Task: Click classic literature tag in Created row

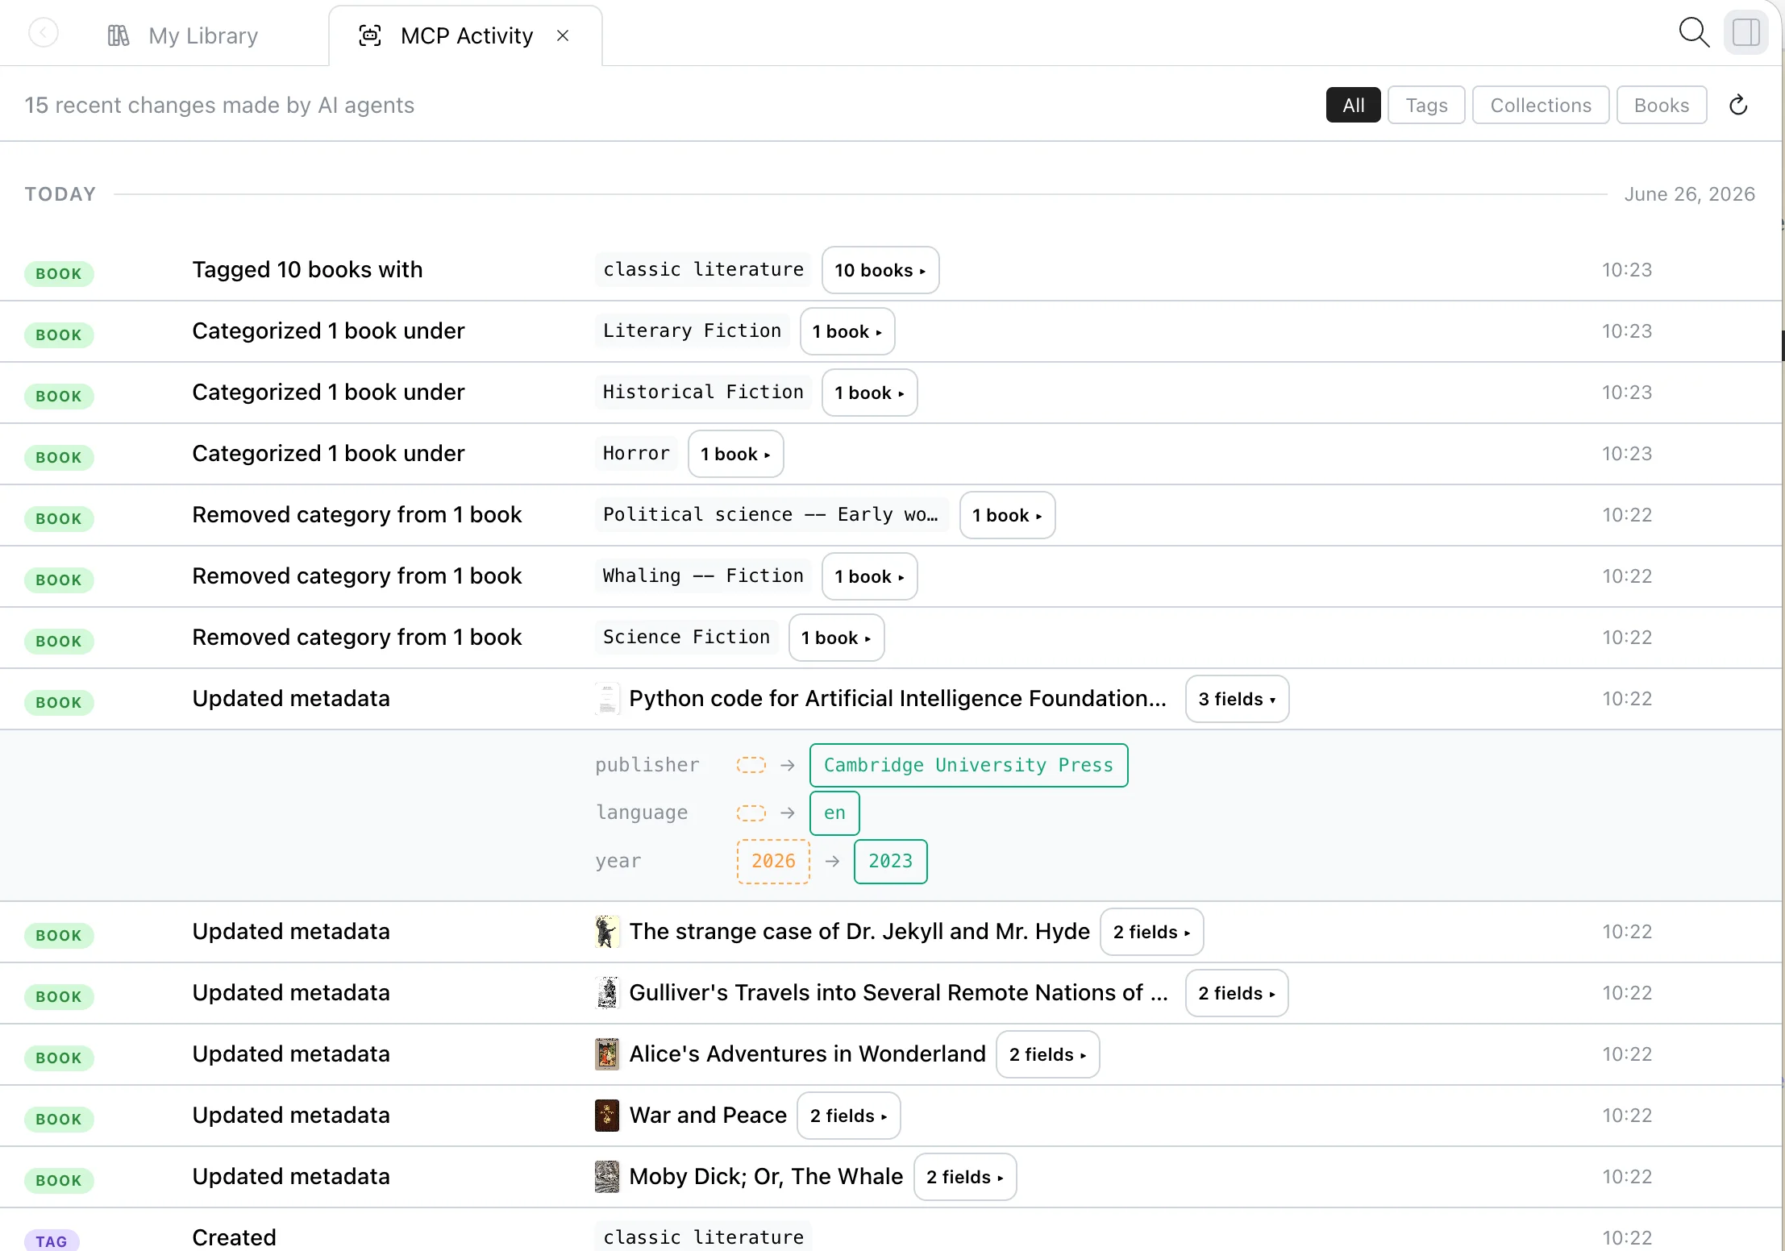Action: (x=703, y=1237)
